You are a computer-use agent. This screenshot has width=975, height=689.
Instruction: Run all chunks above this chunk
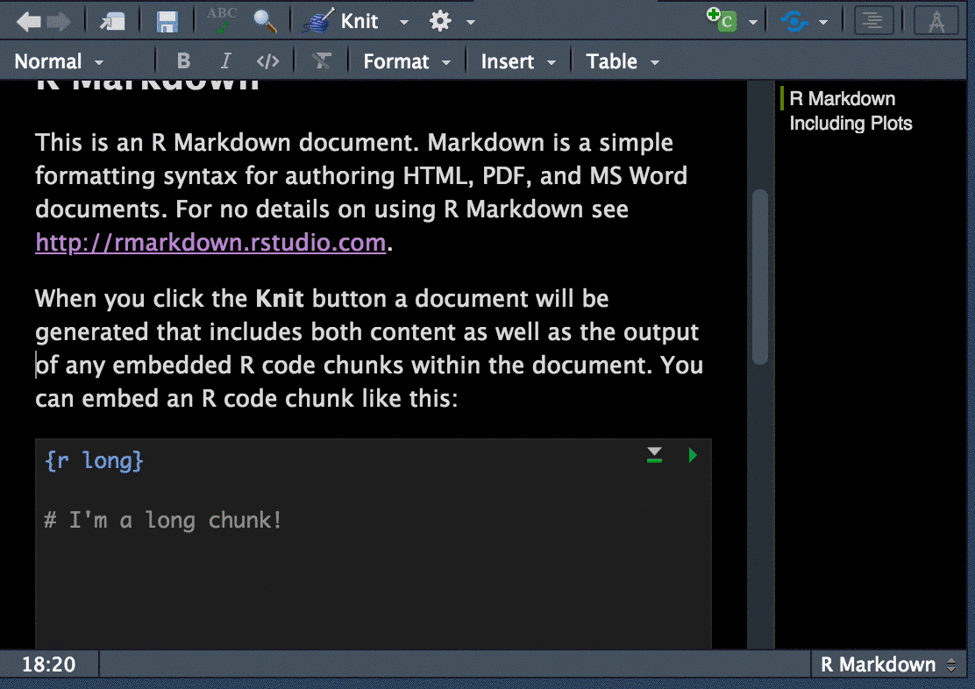(654, 455)
